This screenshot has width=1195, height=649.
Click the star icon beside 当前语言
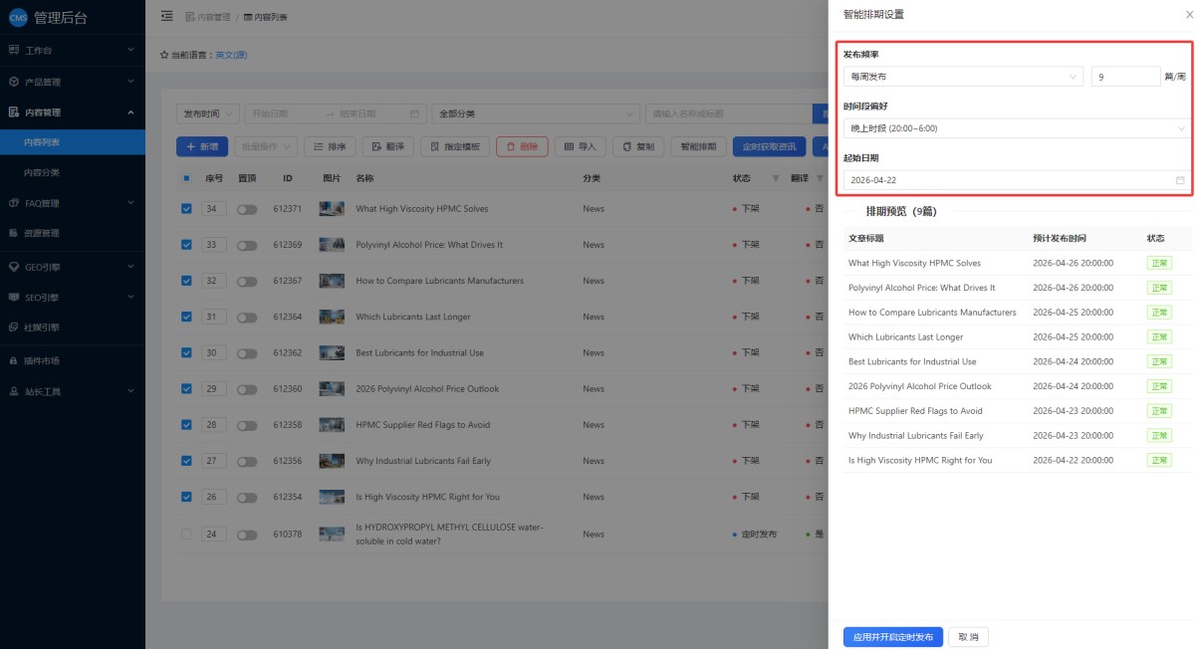tap(164, 55)
